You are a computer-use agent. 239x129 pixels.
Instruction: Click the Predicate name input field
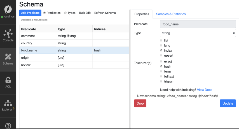click(x=198, y=24)
